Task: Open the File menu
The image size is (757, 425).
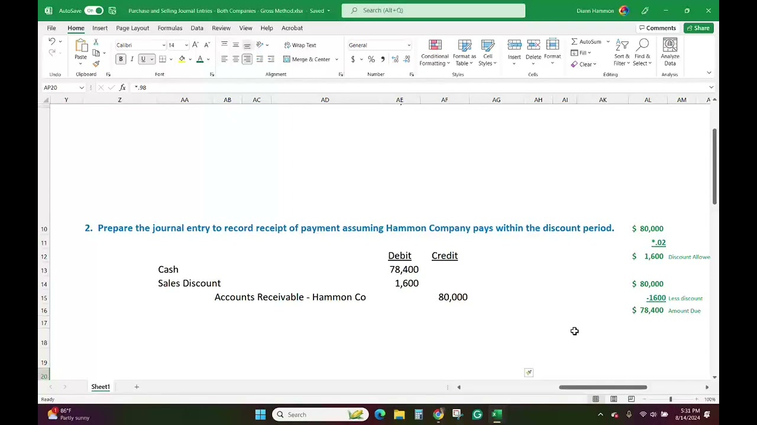Action: (51, 28)
